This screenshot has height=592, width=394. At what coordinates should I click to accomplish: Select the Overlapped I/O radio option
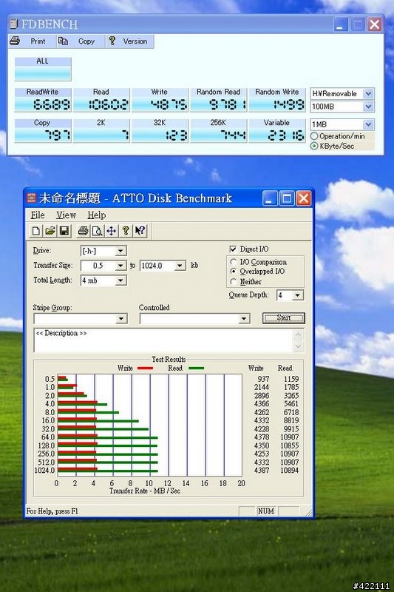[234, 272]
